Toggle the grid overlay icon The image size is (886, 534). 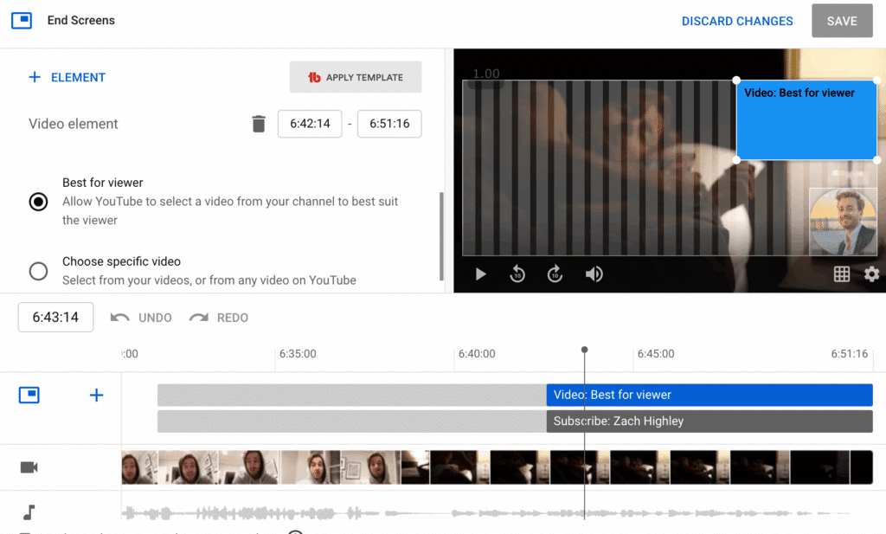[841, 274]
